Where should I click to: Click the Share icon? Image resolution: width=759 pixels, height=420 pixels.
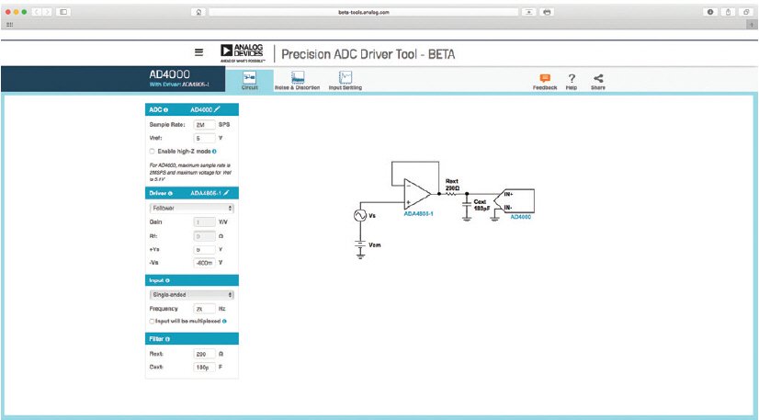pos(597,79)
